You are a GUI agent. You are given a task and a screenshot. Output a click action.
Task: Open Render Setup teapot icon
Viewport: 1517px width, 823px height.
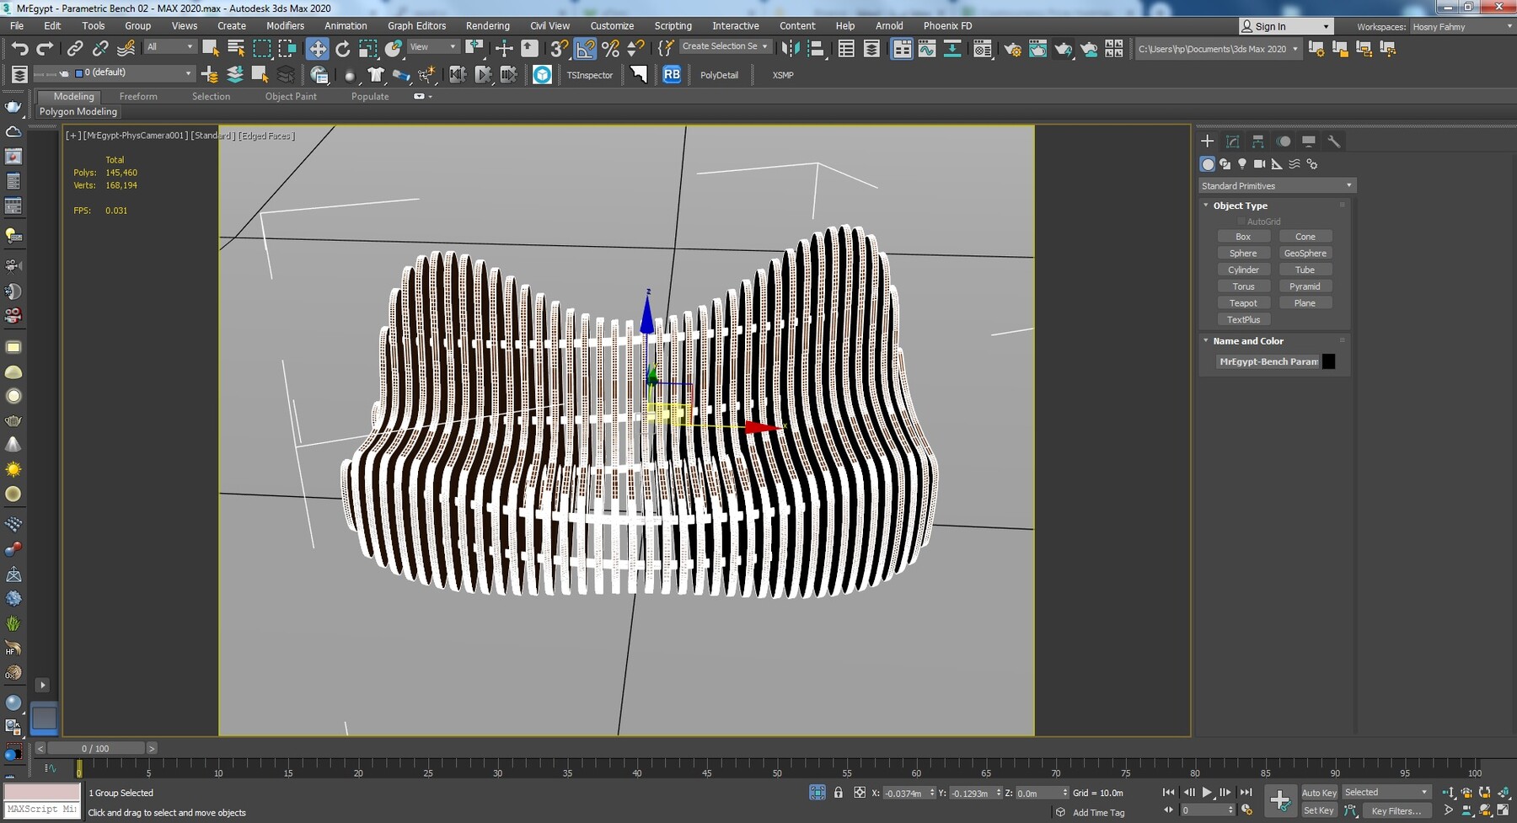click(x=1012, y=49)
